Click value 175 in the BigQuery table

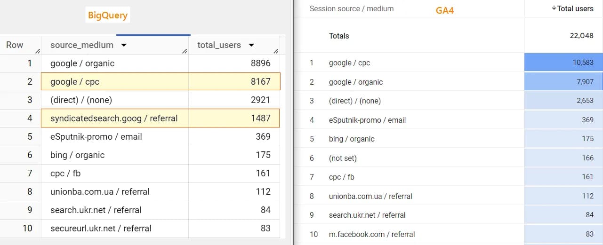click(x=263, y=155)
